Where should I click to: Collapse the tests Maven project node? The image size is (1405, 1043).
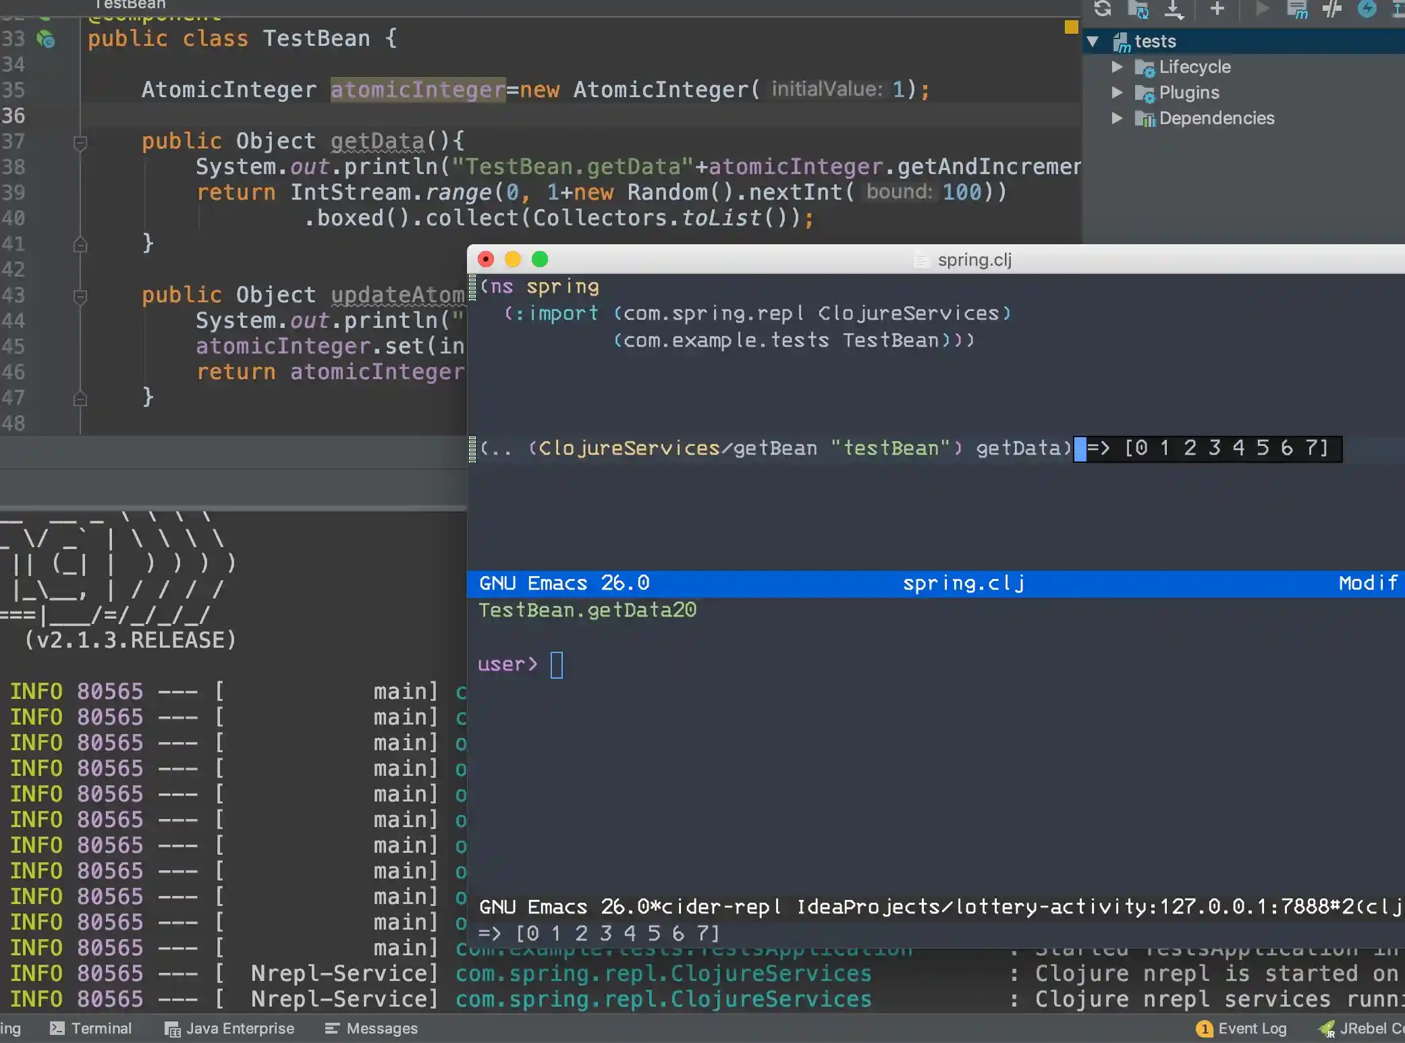tap(1093, 42)
